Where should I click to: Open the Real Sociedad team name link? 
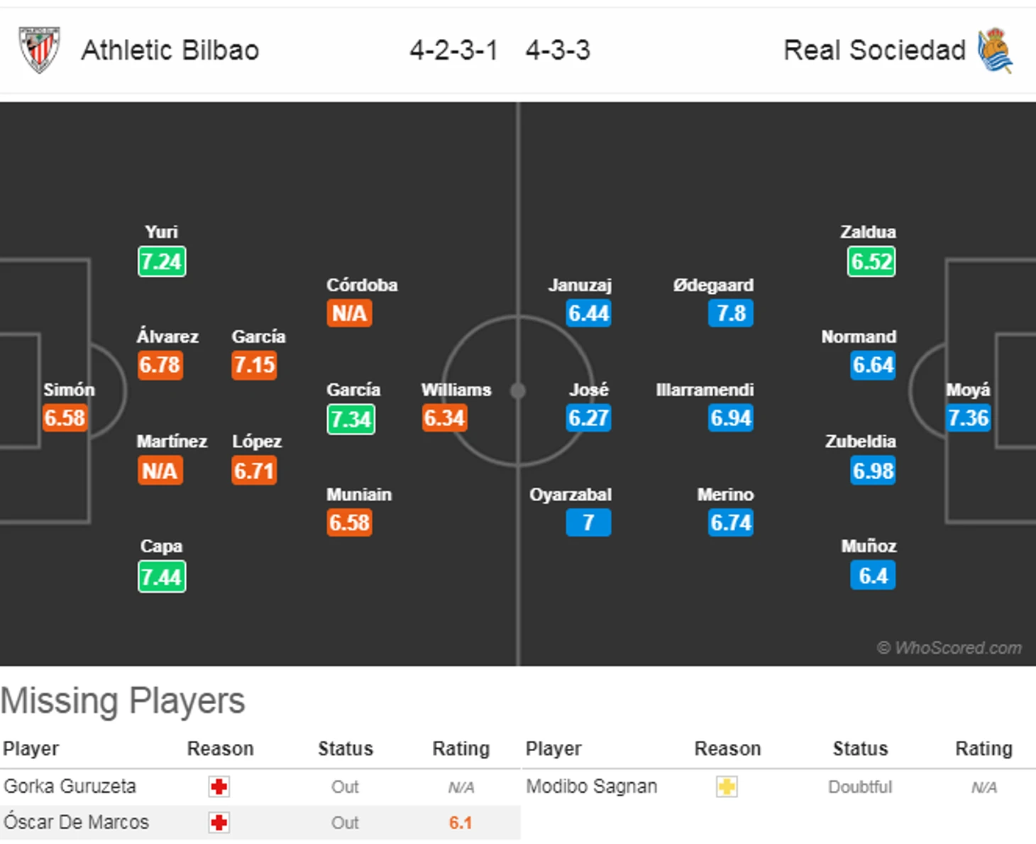[x=874, y=50]
